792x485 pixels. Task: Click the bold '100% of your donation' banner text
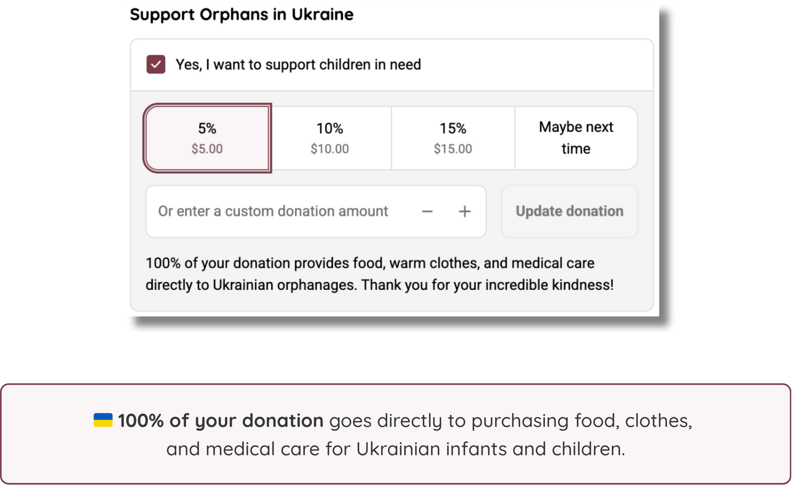(220, 421)
